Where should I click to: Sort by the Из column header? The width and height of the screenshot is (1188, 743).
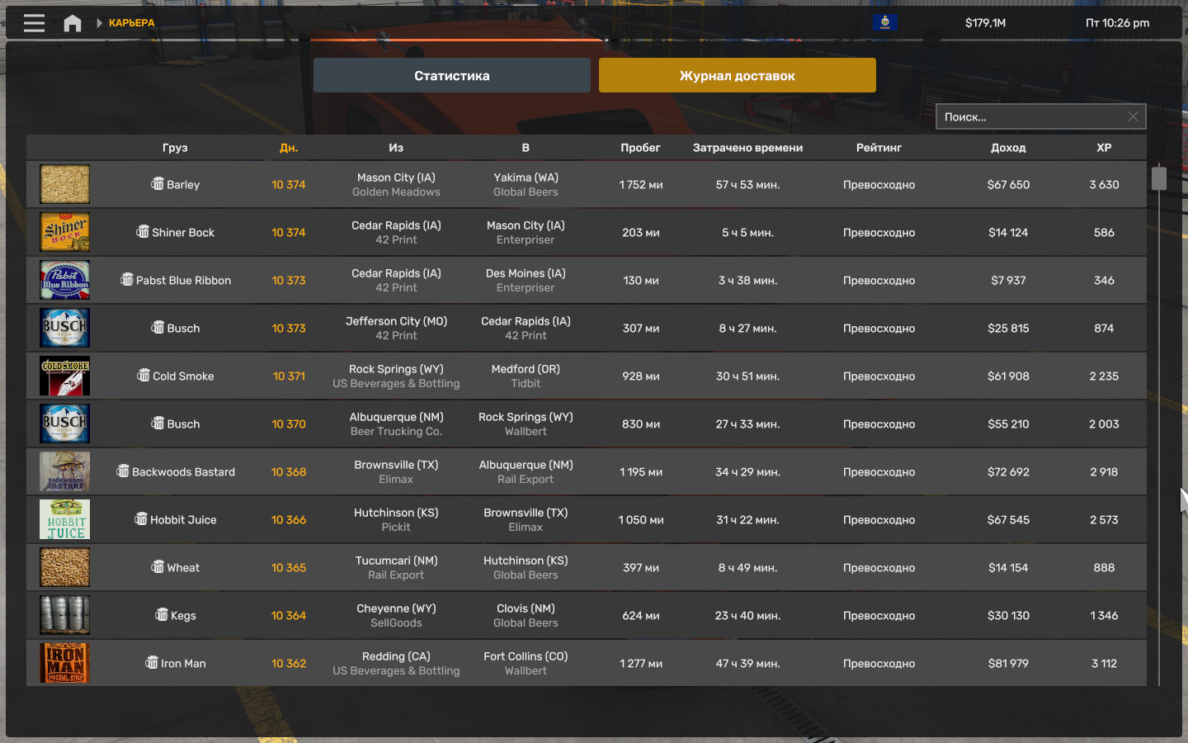point(396,148)
